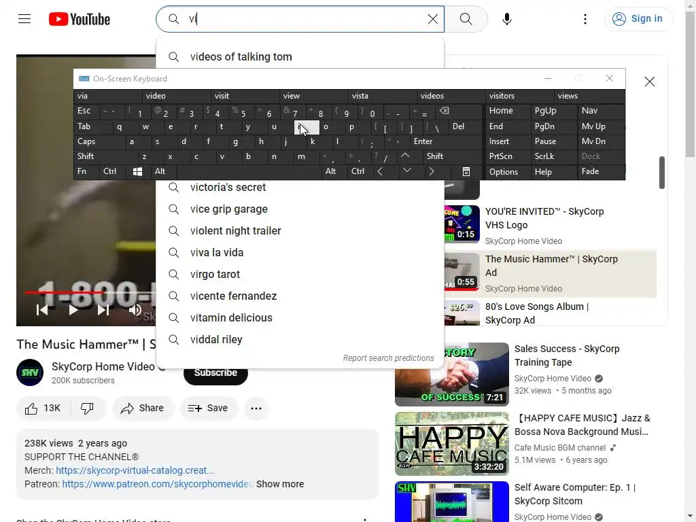
Task: Like the video with thumbs up
Action: (43, 408)
